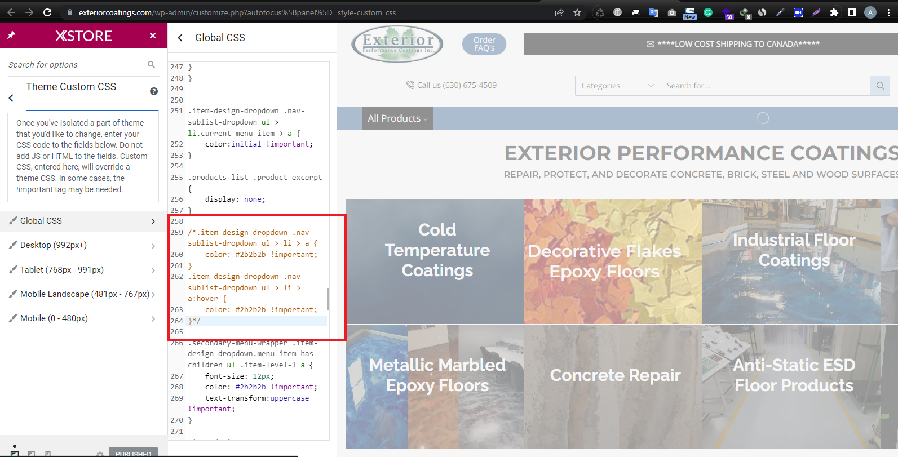Switch preview to the mobile device icon
Screen dimensions: 898x457
point(48,454)
